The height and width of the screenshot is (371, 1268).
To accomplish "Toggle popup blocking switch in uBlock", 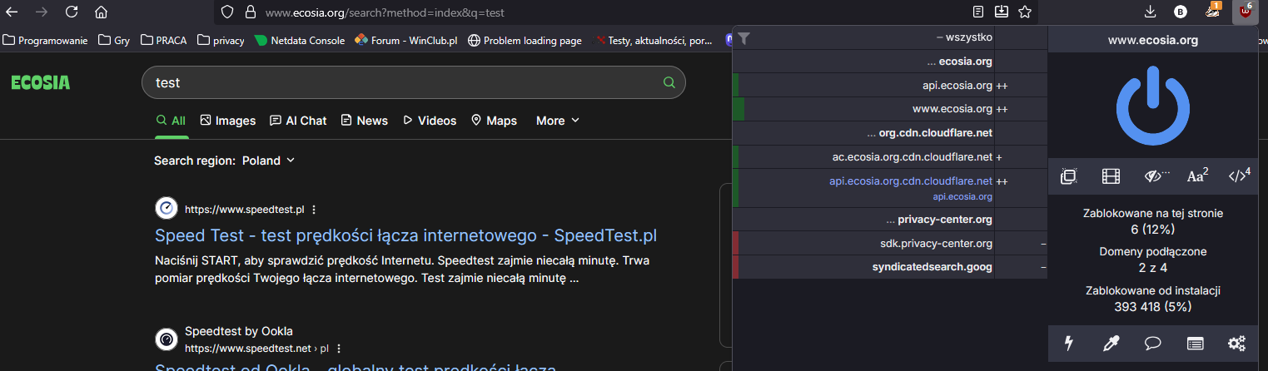I will click(x=1069, y=176).
